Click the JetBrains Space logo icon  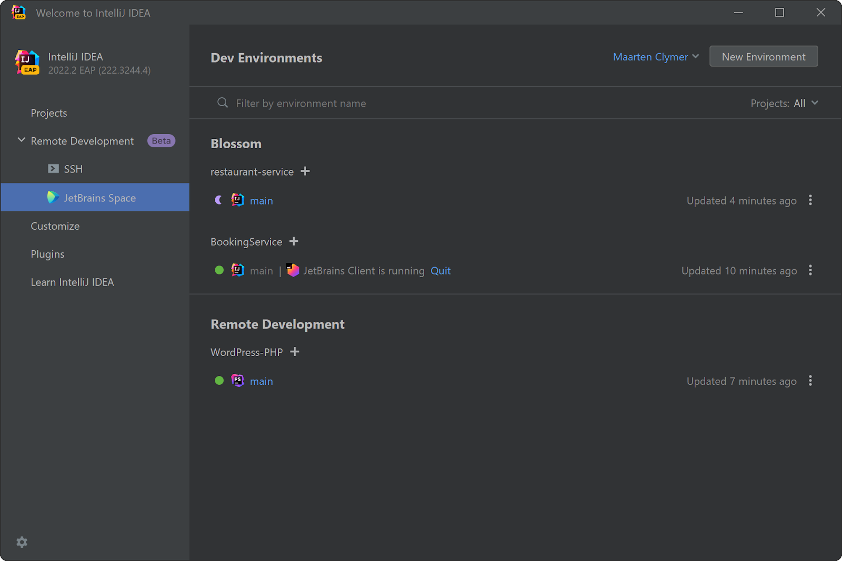click(x=53, y=197)
